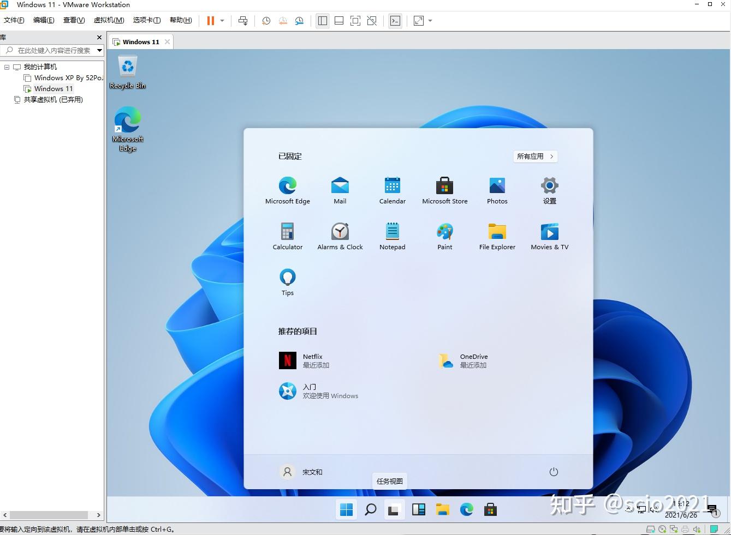Open the pinned Photos app
The width and height of the screenshot is (731, 535).
click(497, 190)
